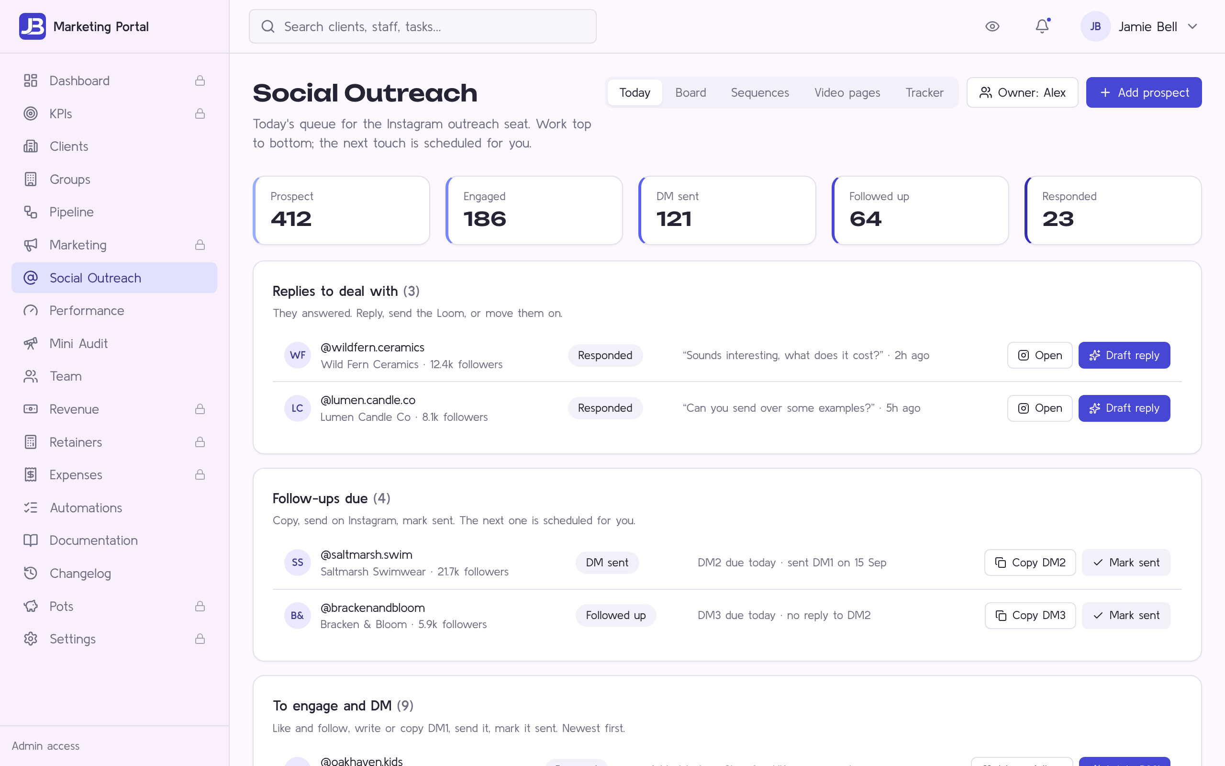Image resolution: width=1225 pixels, height=766 pixels.
Task: Open the Pipeline sidebar item
Action: pos(114,212)
